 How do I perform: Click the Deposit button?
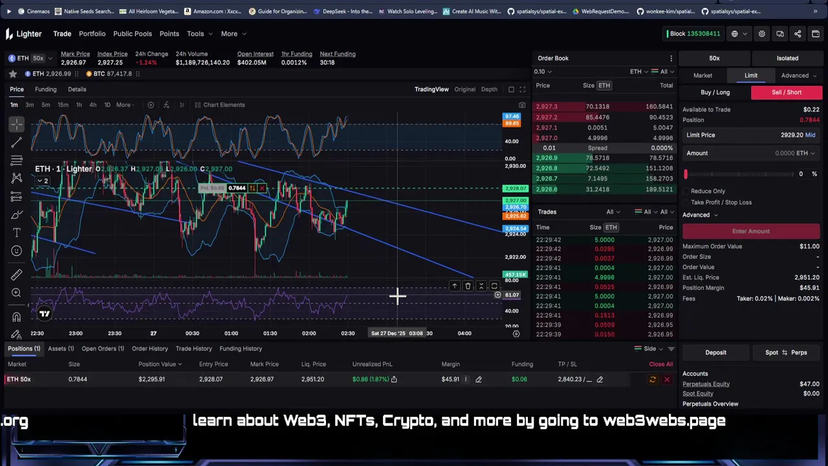[x=716, y=353]
